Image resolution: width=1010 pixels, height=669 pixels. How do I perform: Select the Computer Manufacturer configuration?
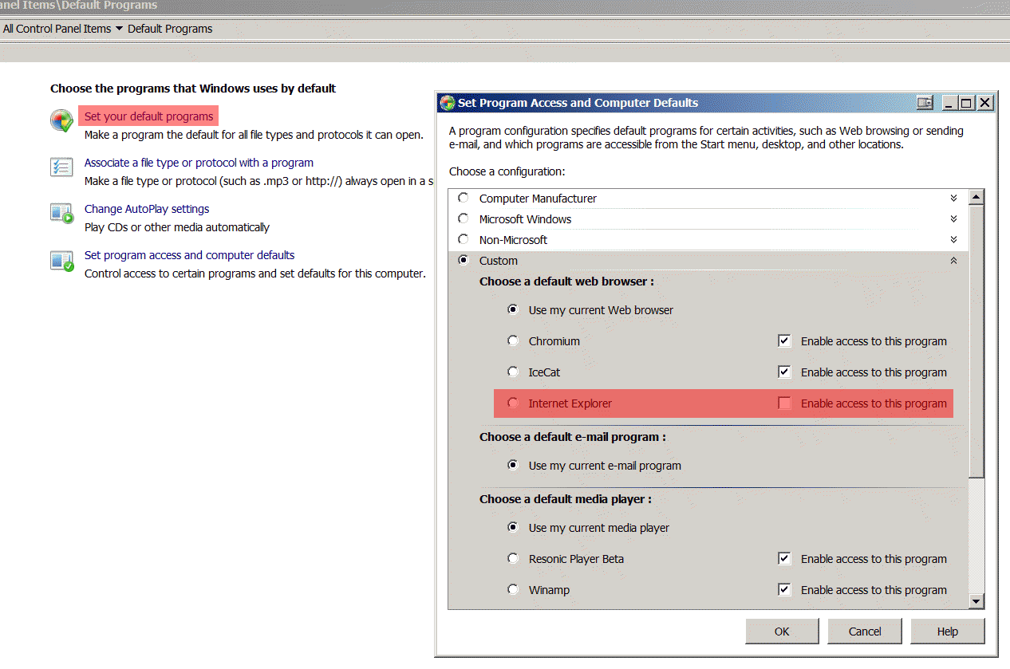[x=464, y=198]
